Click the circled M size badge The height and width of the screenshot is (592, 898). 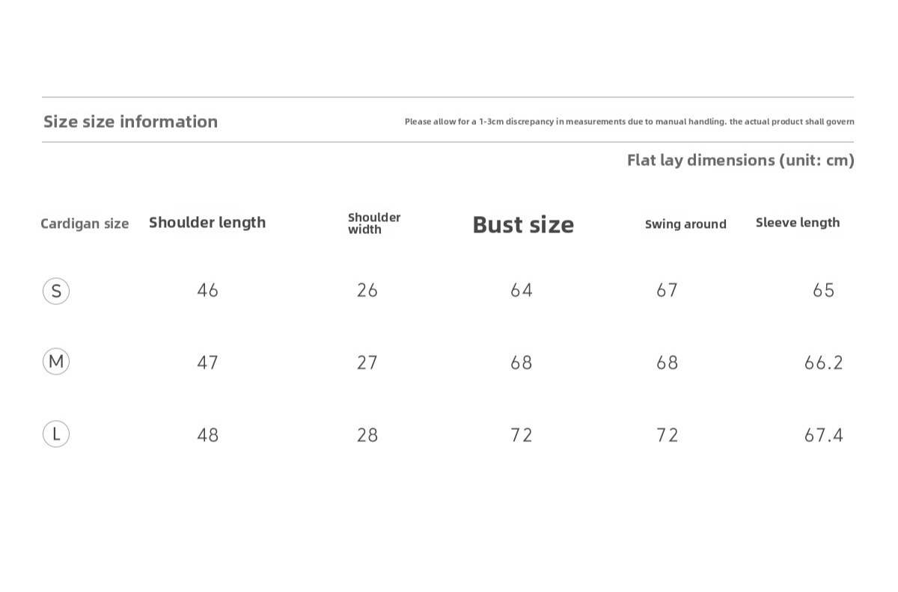point(56,362)
